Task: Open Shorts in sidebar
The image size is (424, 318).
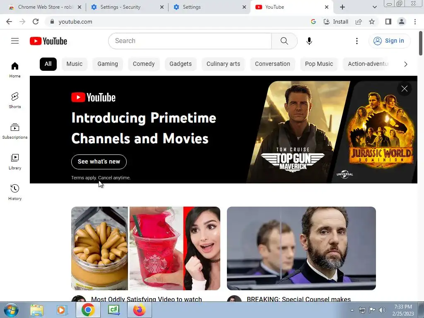Action: pyautogui.click(x=15, y=100)
